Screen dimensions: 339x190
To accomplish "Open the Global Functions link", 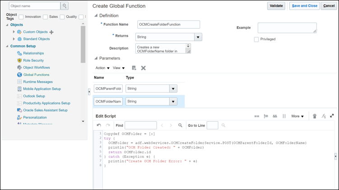I will coord(36,75).
